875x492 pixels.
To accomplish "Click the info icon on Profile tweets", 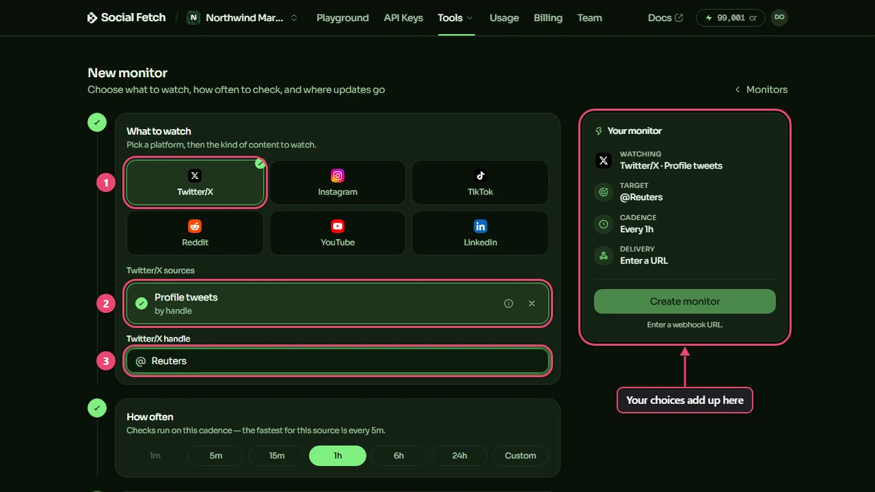I will [x=509, y=303].
